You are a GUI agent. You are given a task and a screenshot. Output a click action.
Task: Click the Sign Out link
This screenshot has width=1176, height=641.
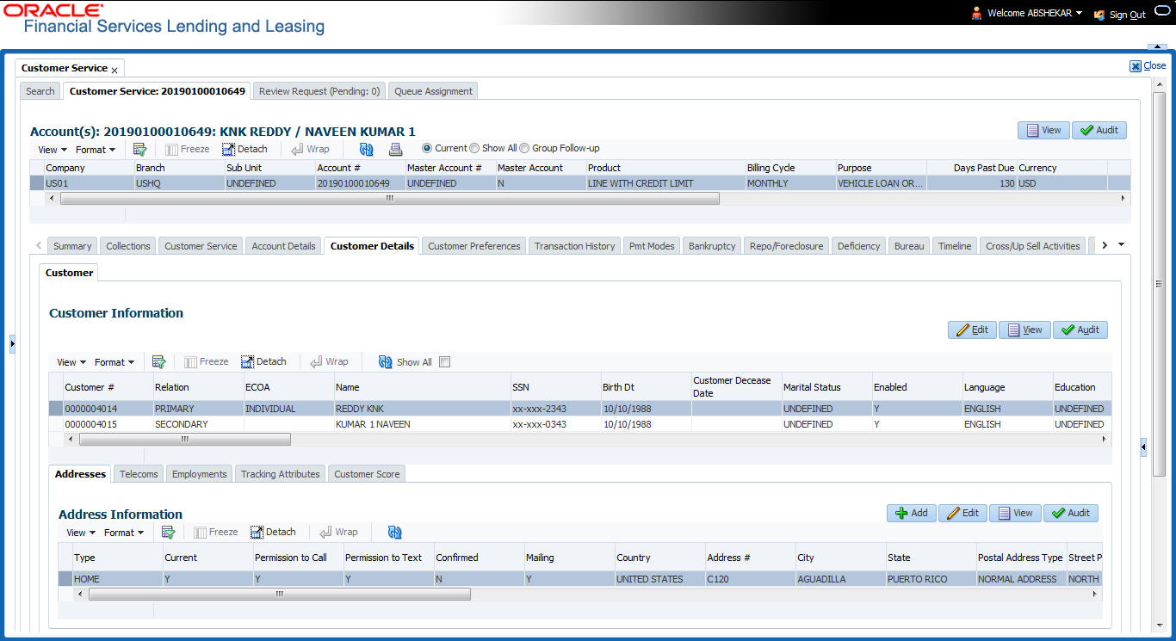coord(1128,15)
